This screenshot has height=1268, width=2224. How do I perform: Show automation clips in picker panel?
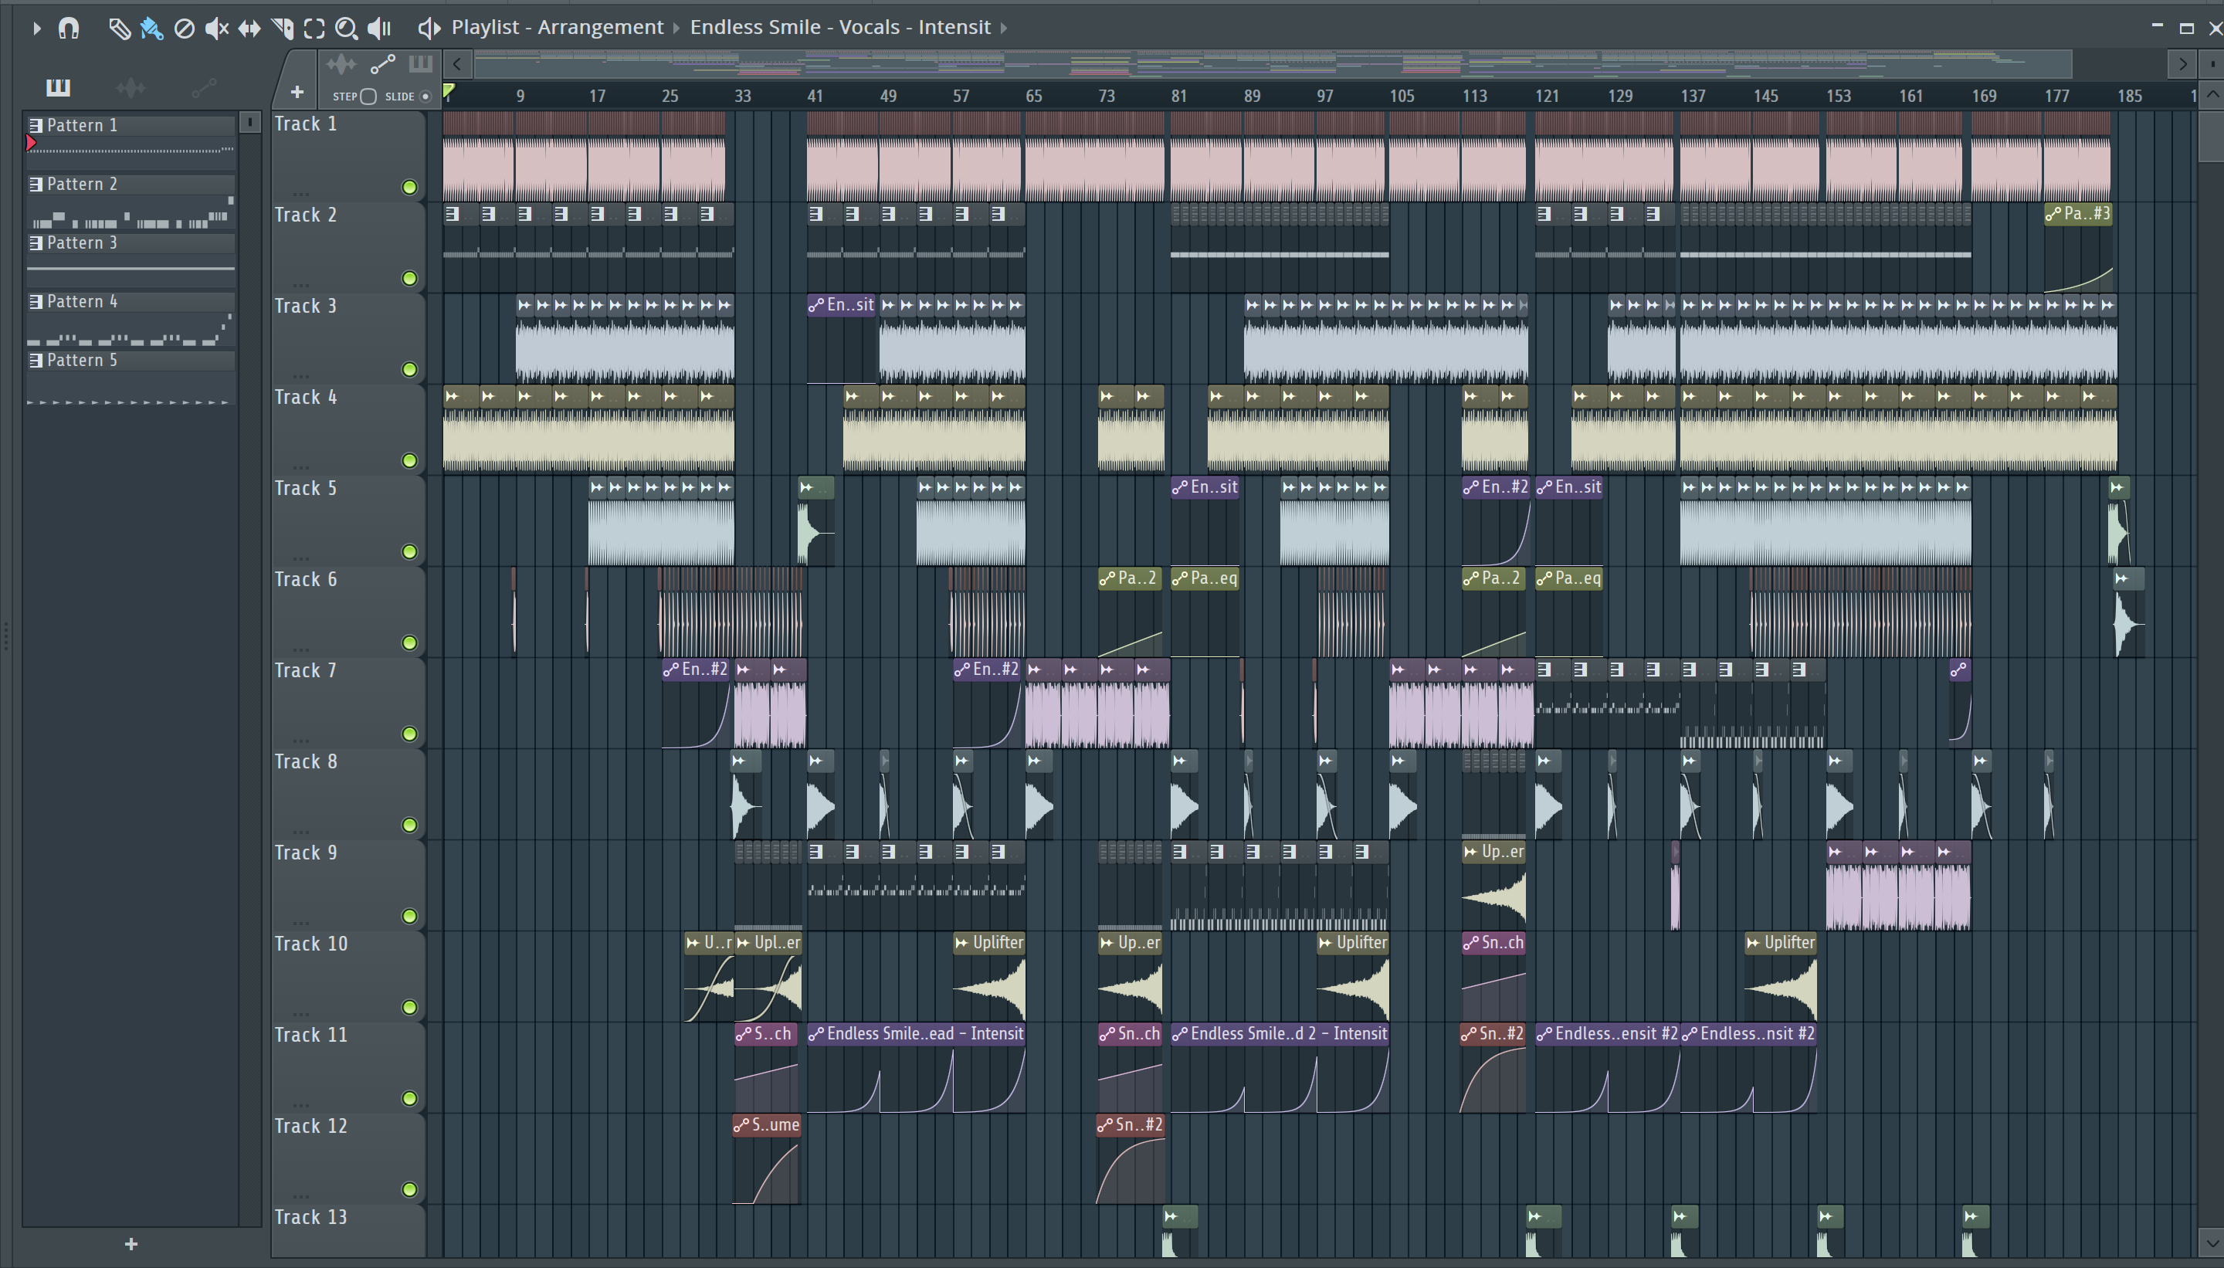pos(204,87)
